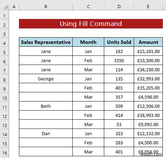Click amount £4,598.00
166x158 pixels.
[x=148, y=97]
